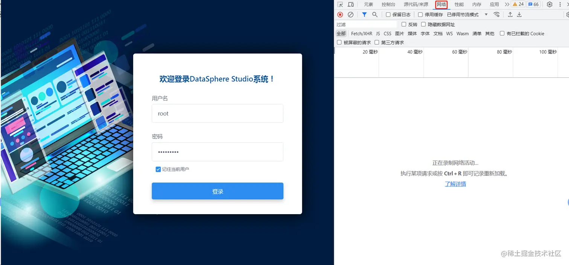Enable 被屏蔽的请求 checkbox
This screenshot has height=265, width=569.
(x=339, y=43)
